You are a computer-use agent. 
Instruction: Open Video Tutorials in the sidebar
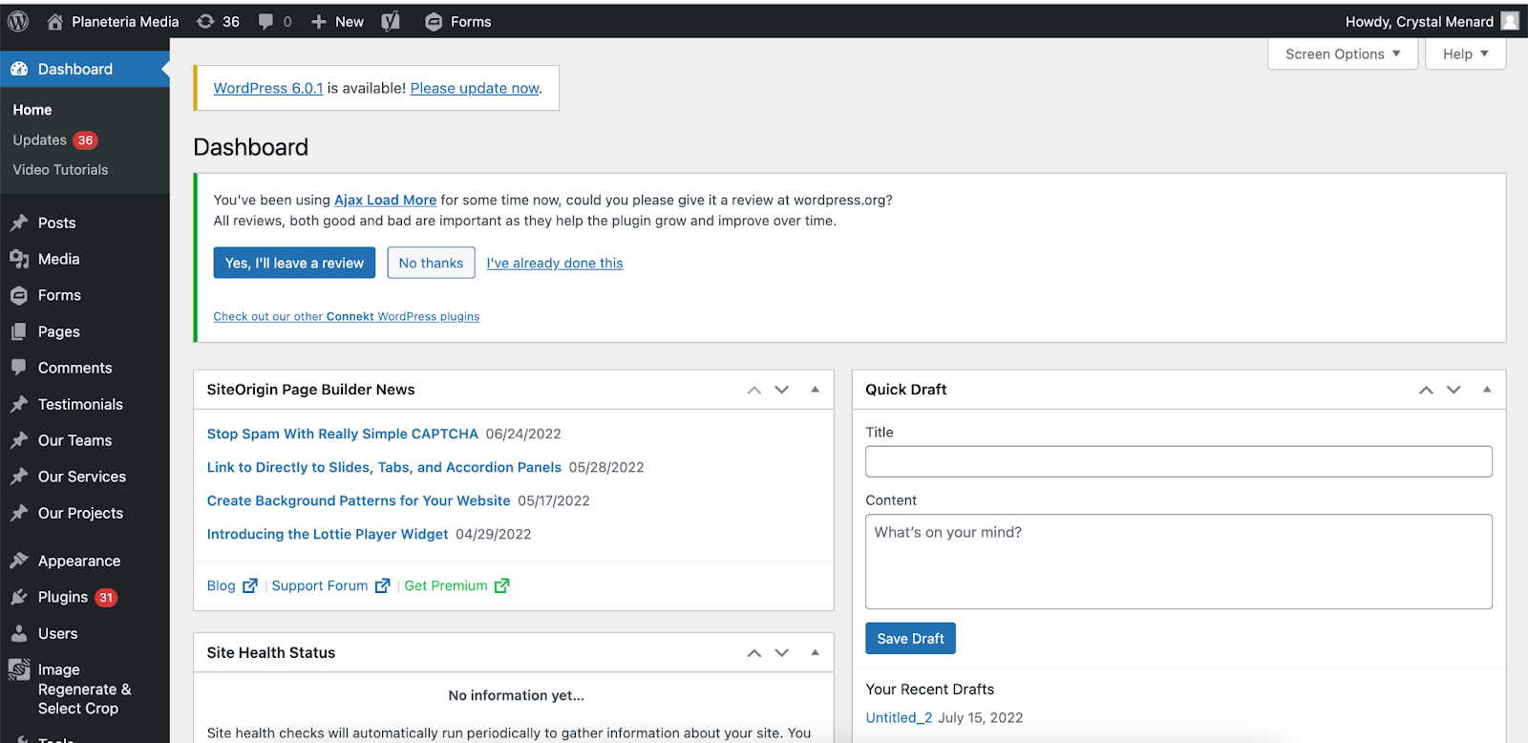[x=60, y=169]
